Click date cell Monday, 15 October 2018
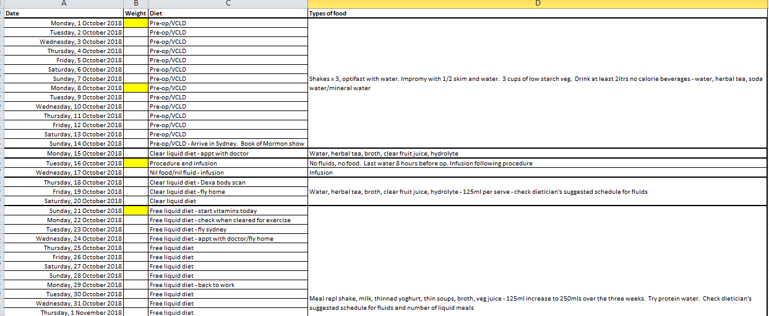 click(x=64, y=153)
